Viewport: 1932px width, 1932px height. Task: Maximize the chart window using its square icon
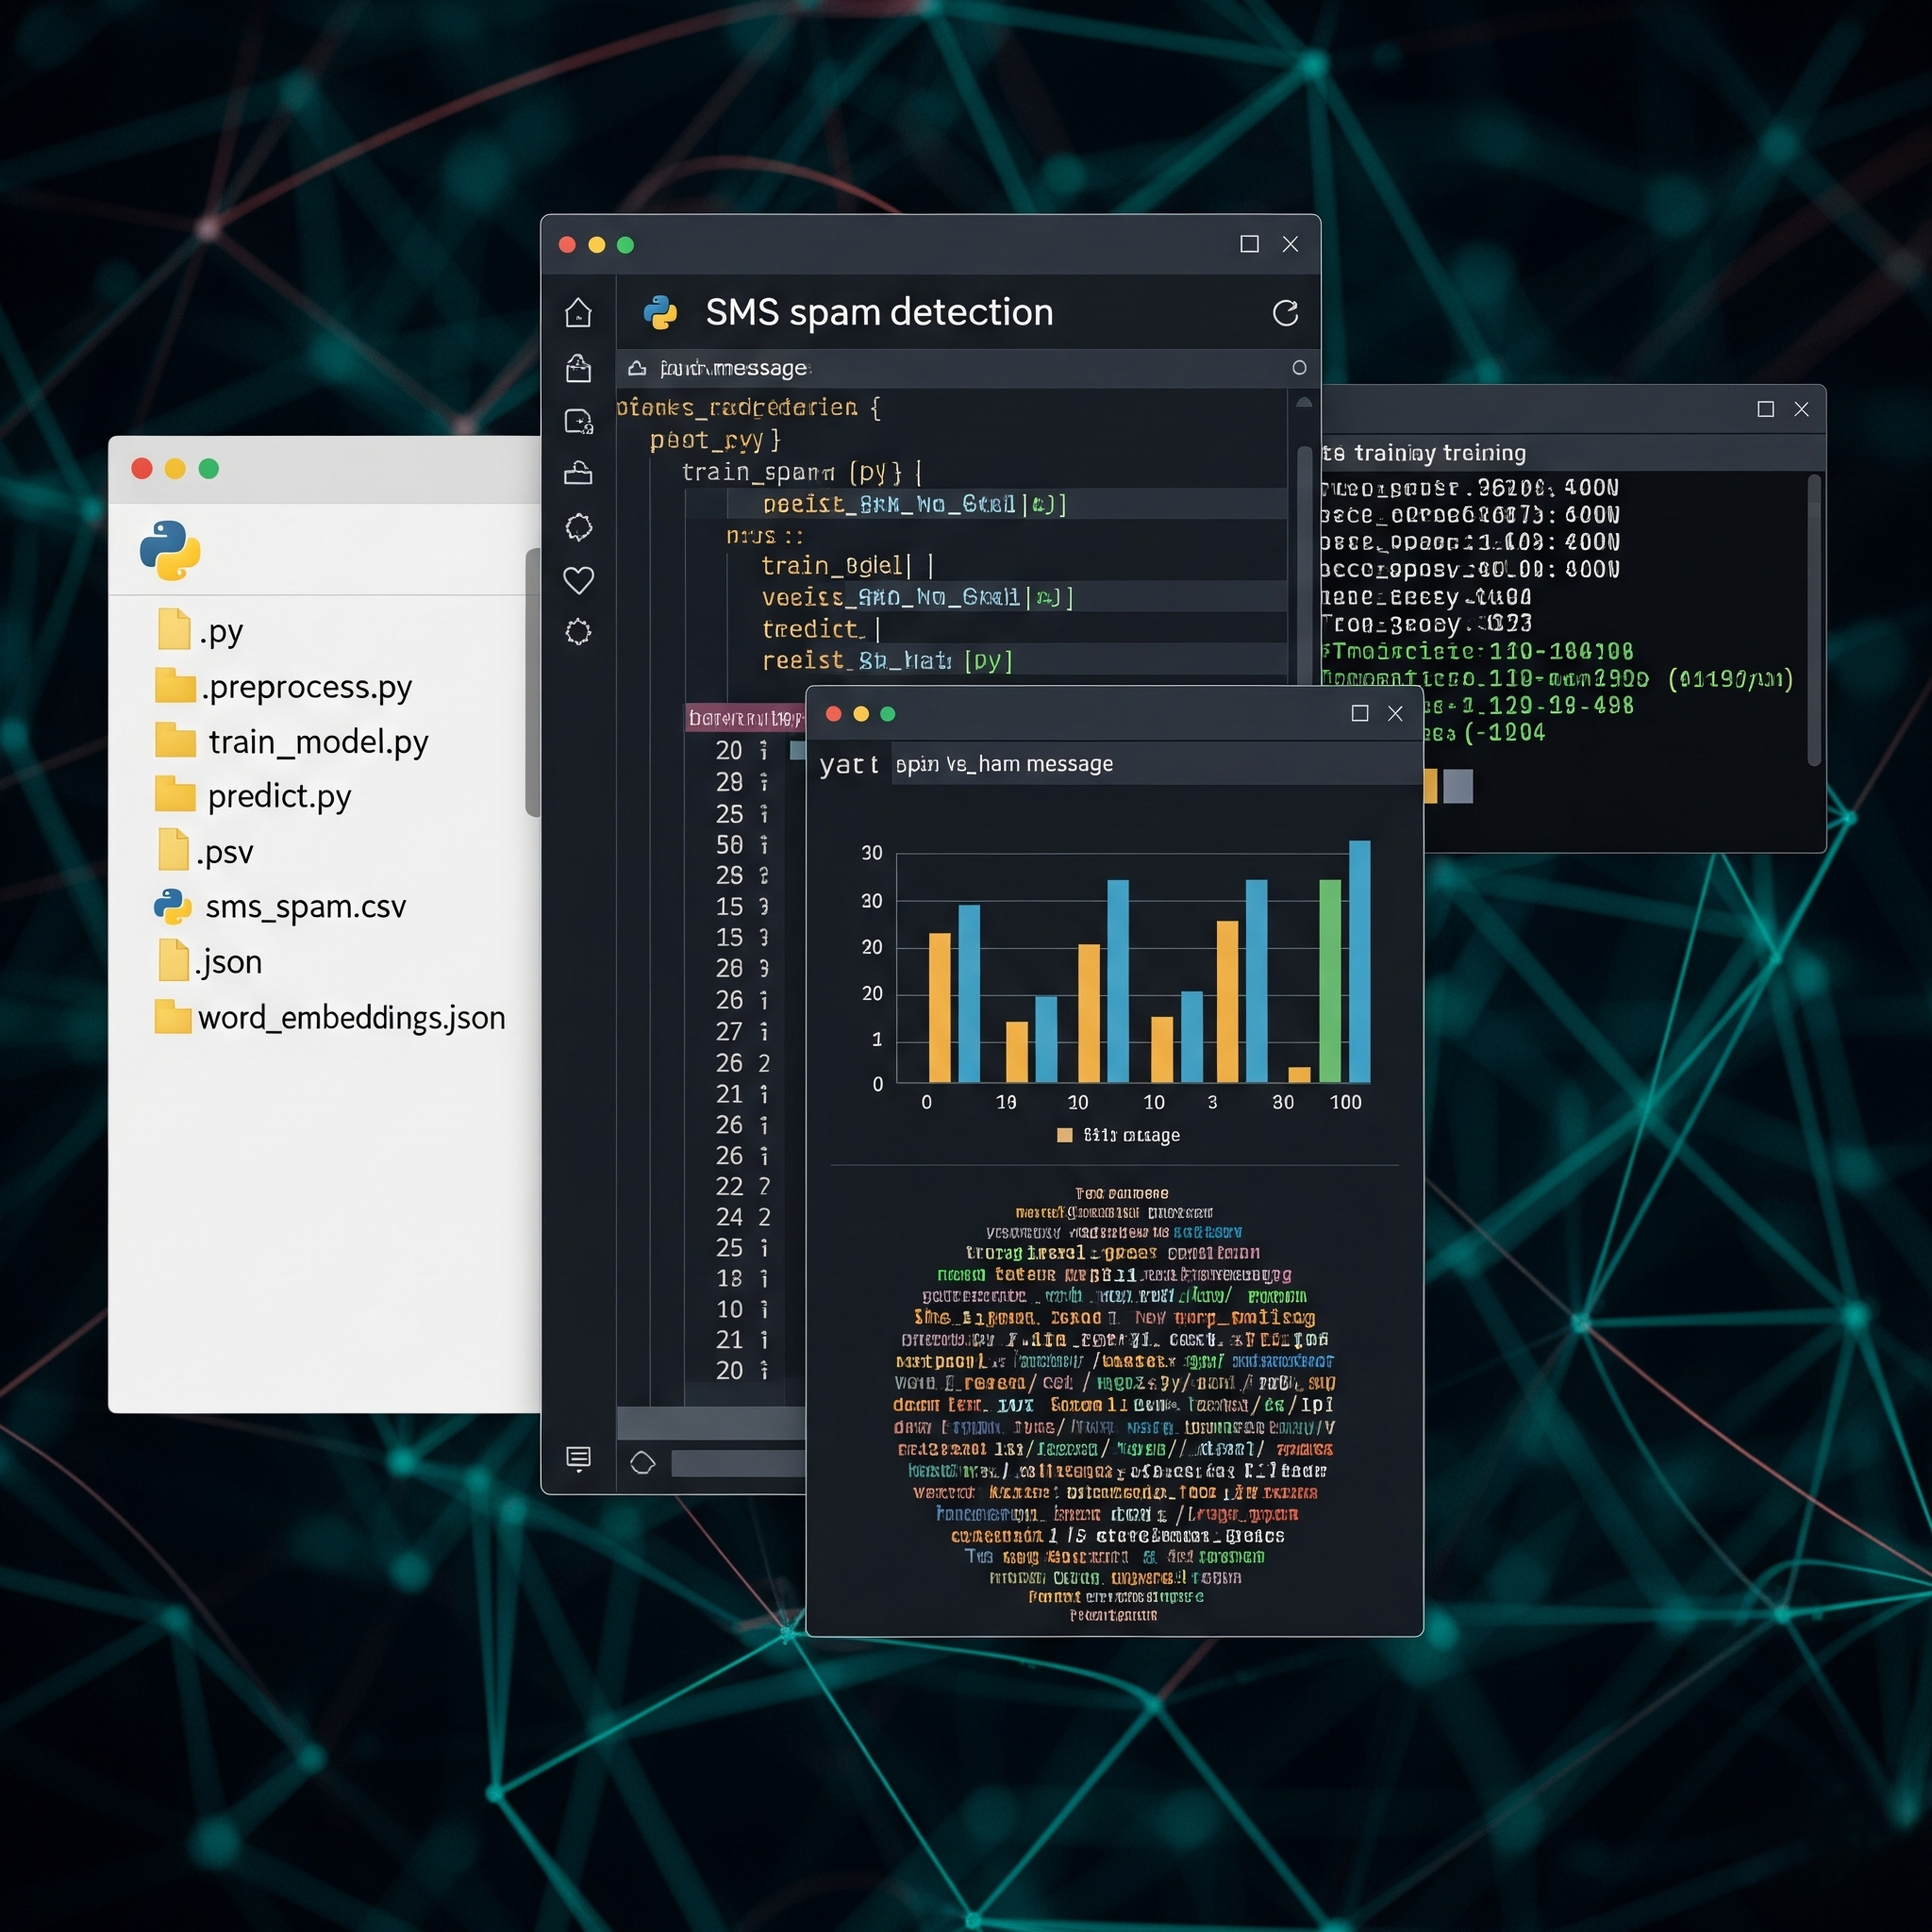click(1359, 713)
